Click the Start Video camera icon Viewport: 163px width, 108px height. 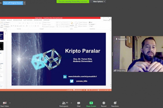(4, 103)
